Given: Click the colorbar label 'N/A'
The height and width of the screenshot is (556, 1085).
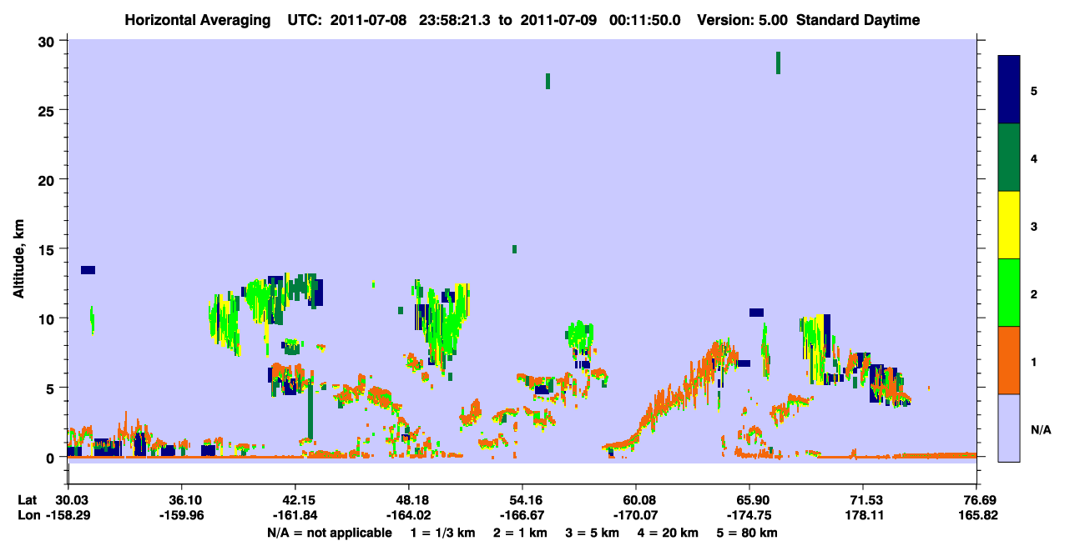Looking at the screenshot, I should (x=1041, y=430).
